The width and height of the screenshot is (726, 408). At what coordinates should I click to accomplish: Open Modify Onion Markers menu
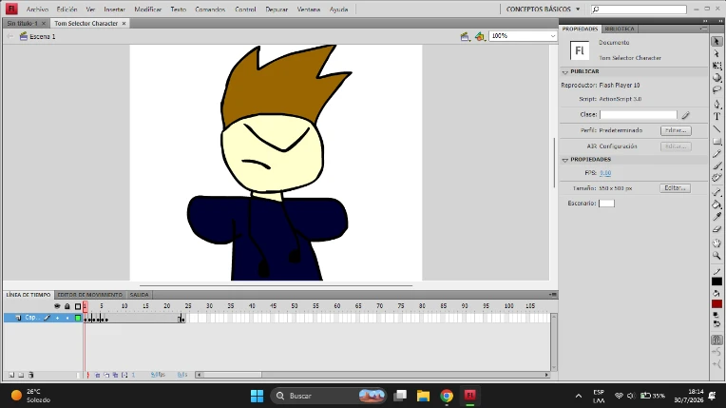coord(124,375)
